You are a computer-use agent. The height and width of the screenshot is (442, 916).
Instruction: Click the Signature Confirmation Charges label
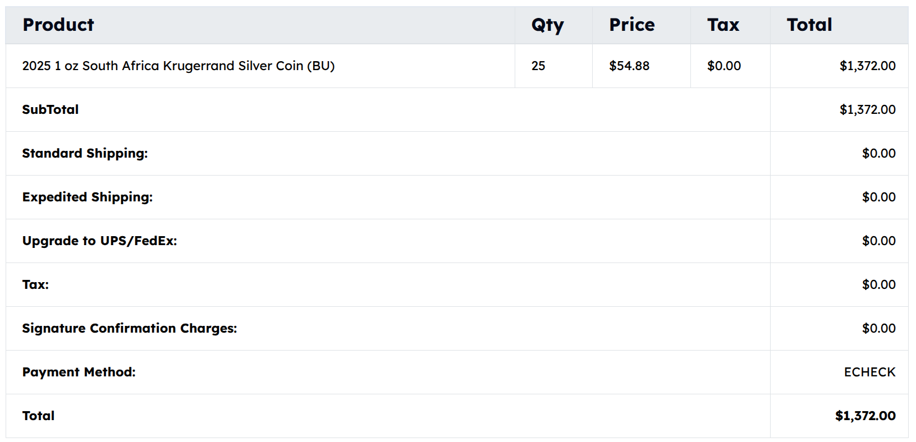(130, 328)
